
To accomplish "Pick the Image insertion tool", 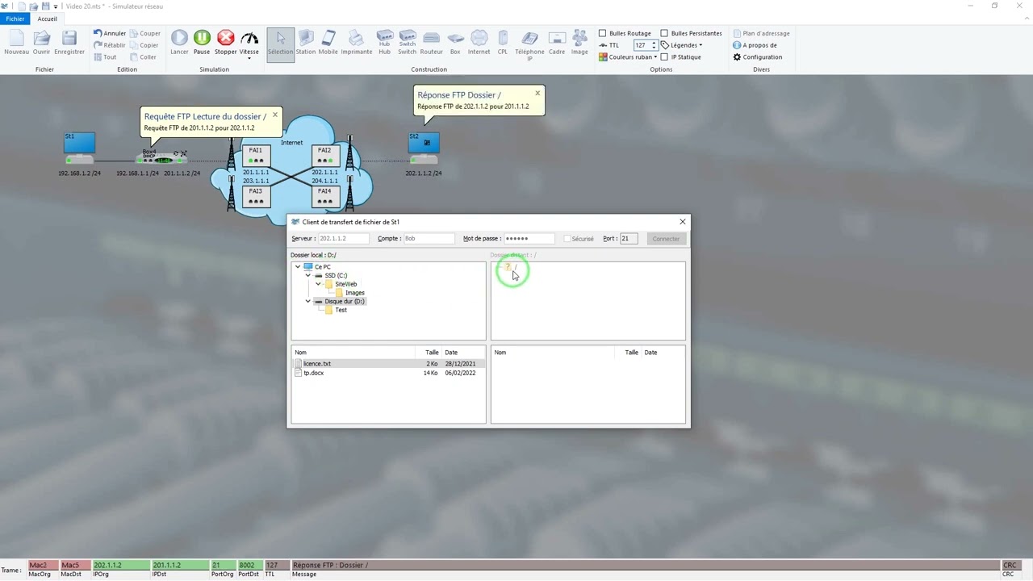I will pos(579,43).
